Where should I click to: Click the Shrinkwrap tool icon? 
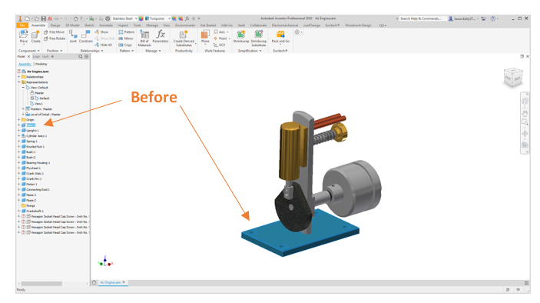pyautogui.click(x=241, y=36)
